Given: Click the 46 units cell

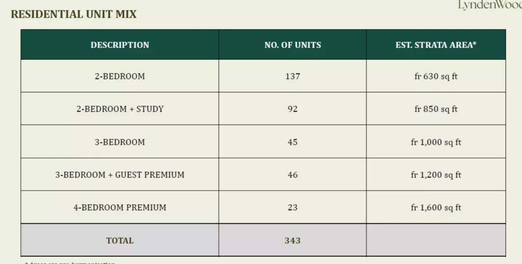Looking at the screenshot, I should 292,175.
